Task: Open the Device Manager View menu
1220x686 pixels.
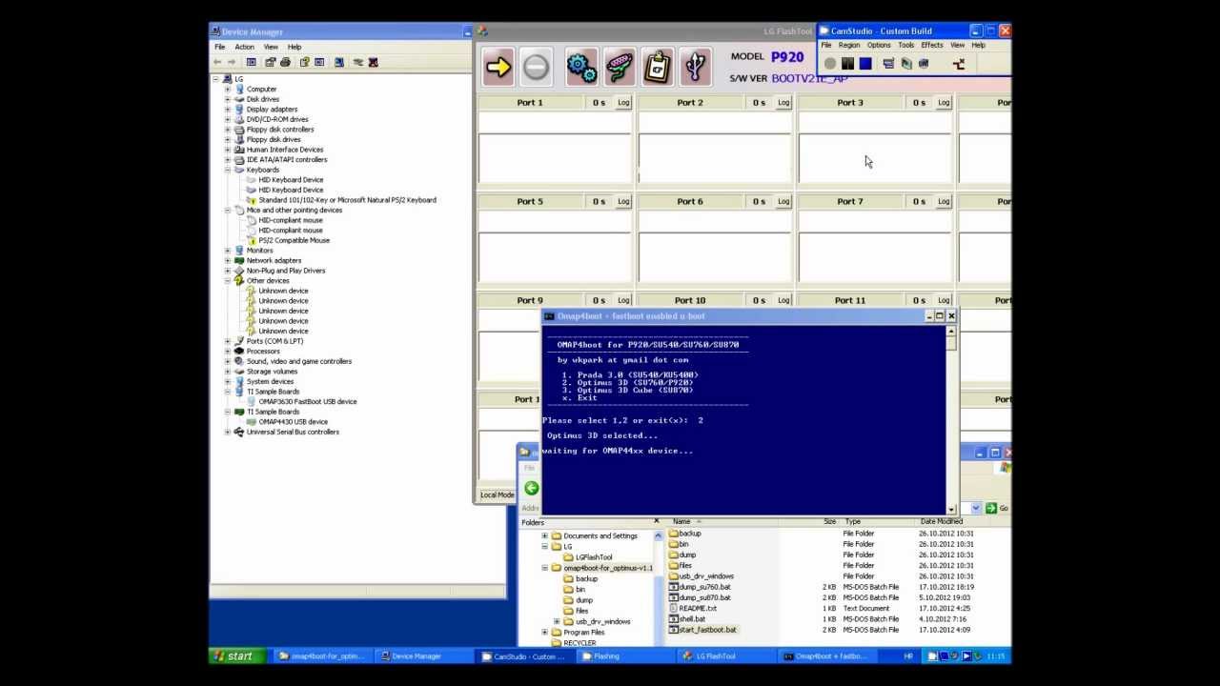Action: click(x=271, y=47)
